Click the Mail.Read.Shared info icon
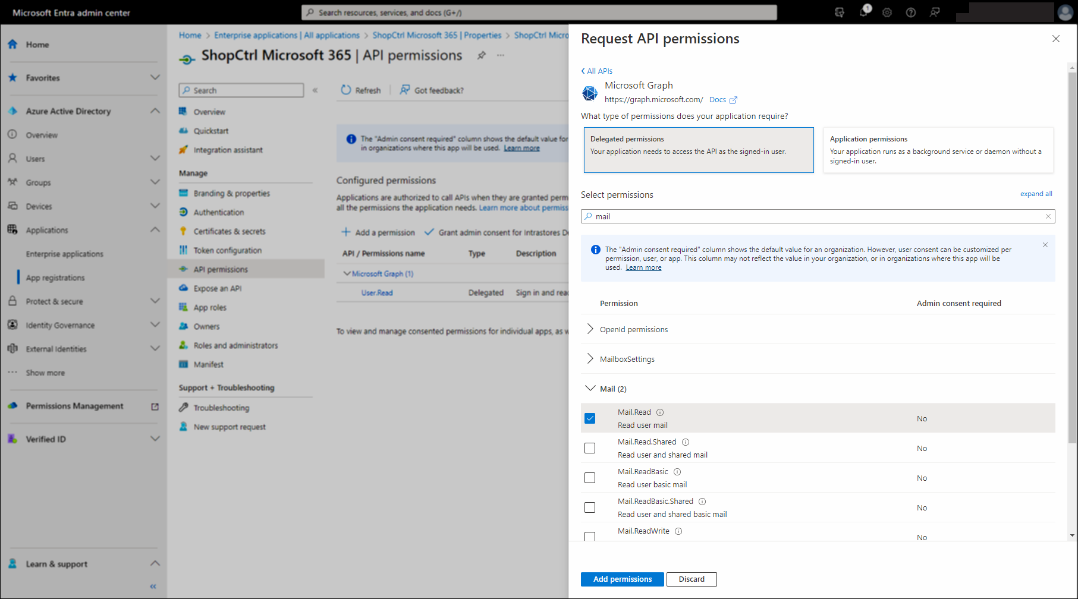The image size is (1078, 599). (686, 442)
